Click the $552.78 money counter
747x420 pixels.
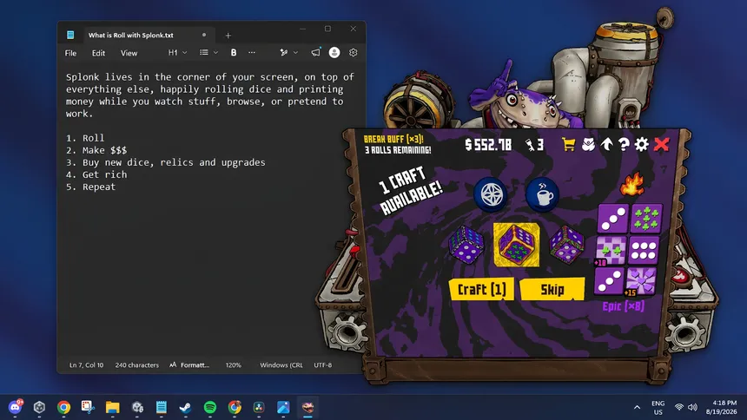(488, 145)
